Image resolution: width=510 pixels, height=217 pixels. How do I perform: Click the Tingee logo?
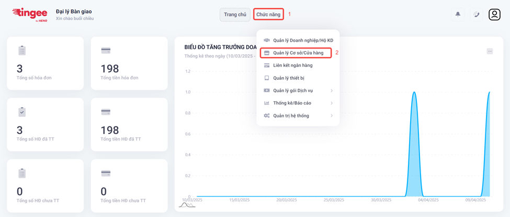click(30, 14)
